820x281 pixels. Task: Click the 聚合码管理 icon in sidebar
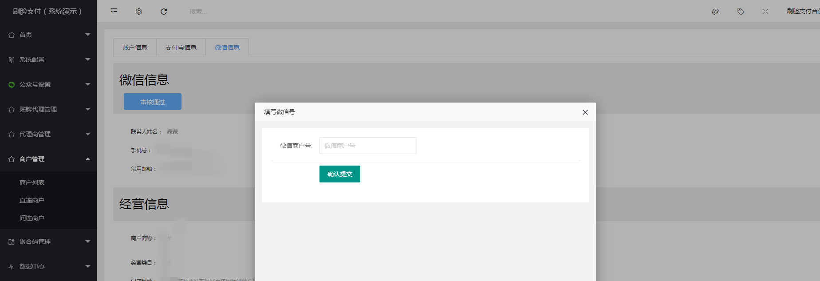point(12,241)
